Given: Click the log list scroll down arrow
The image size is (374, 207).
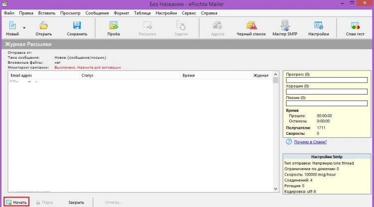Looking at the screenshot, I should [275, 189].
